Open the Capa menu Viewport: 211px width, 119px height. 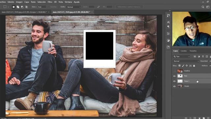point(27,2)
